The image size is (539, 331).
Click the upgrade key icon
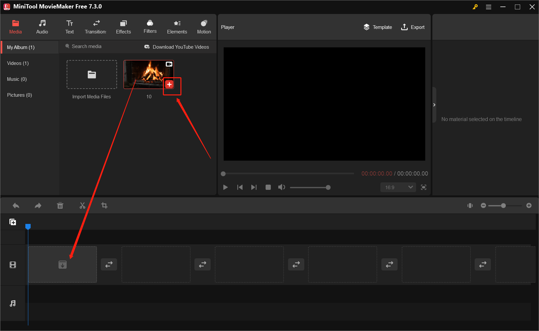pyautogui.click(x=475, y=7)
